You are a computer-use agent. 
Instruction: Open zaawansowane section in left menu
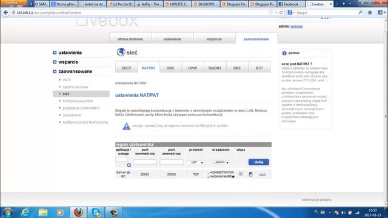click(75, 71)
